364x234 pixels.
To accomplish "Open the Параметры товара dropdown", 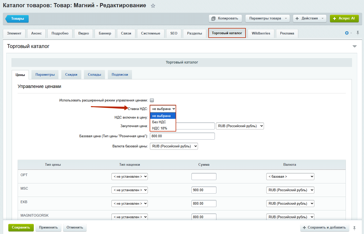I will point(268,18).
